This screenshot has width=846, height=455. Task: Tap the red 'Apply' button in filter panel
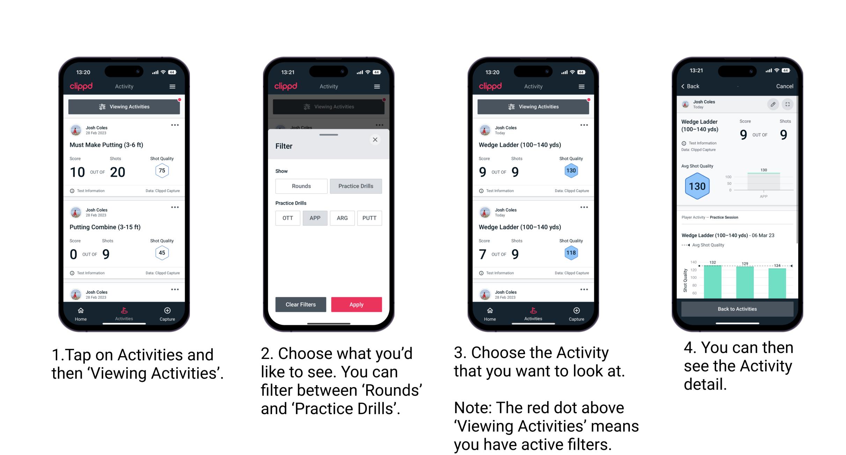click(357, 304)
